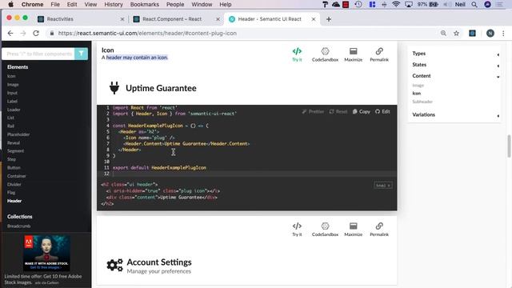Click code line 6 with Icon name plug
512x288 pixels.
point(150,138)
